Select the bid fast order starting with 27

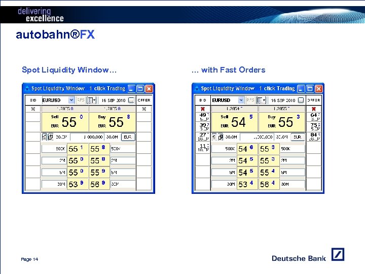pos(203,136)
